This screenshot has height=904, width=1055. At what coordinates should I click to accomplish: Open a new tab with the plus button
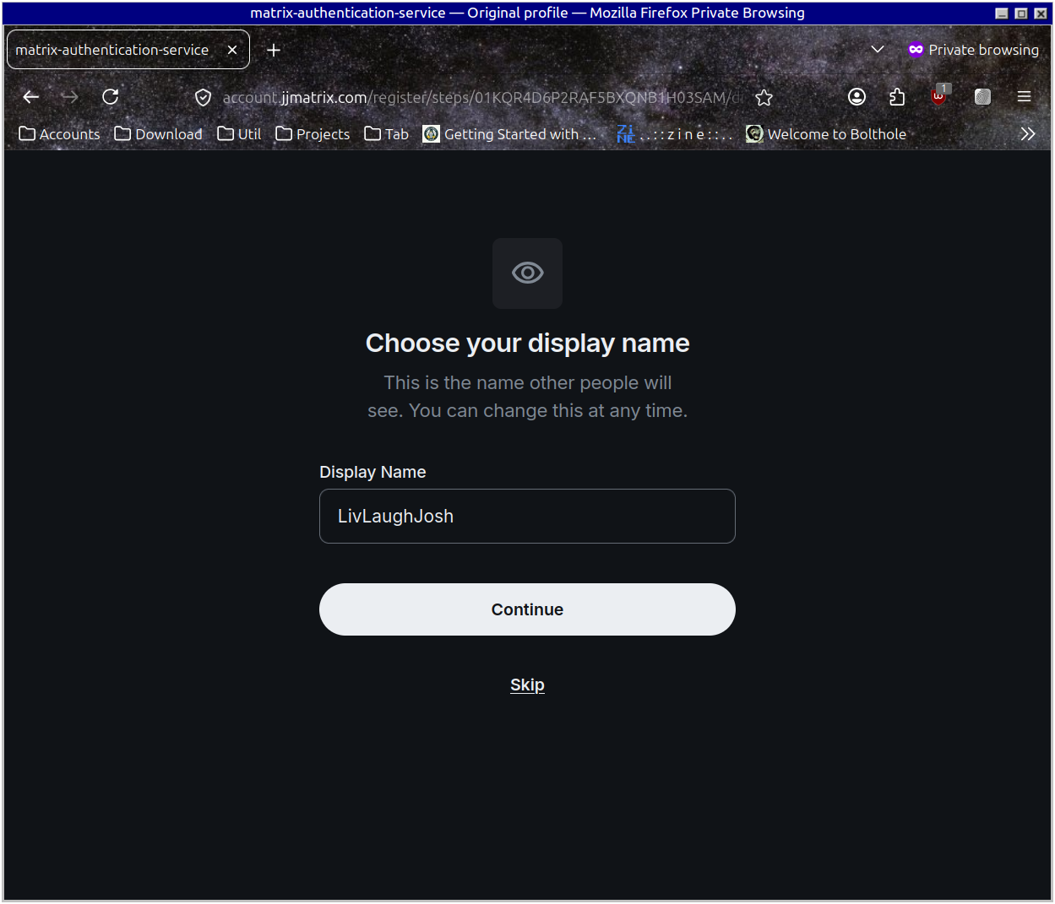(274, 50)
